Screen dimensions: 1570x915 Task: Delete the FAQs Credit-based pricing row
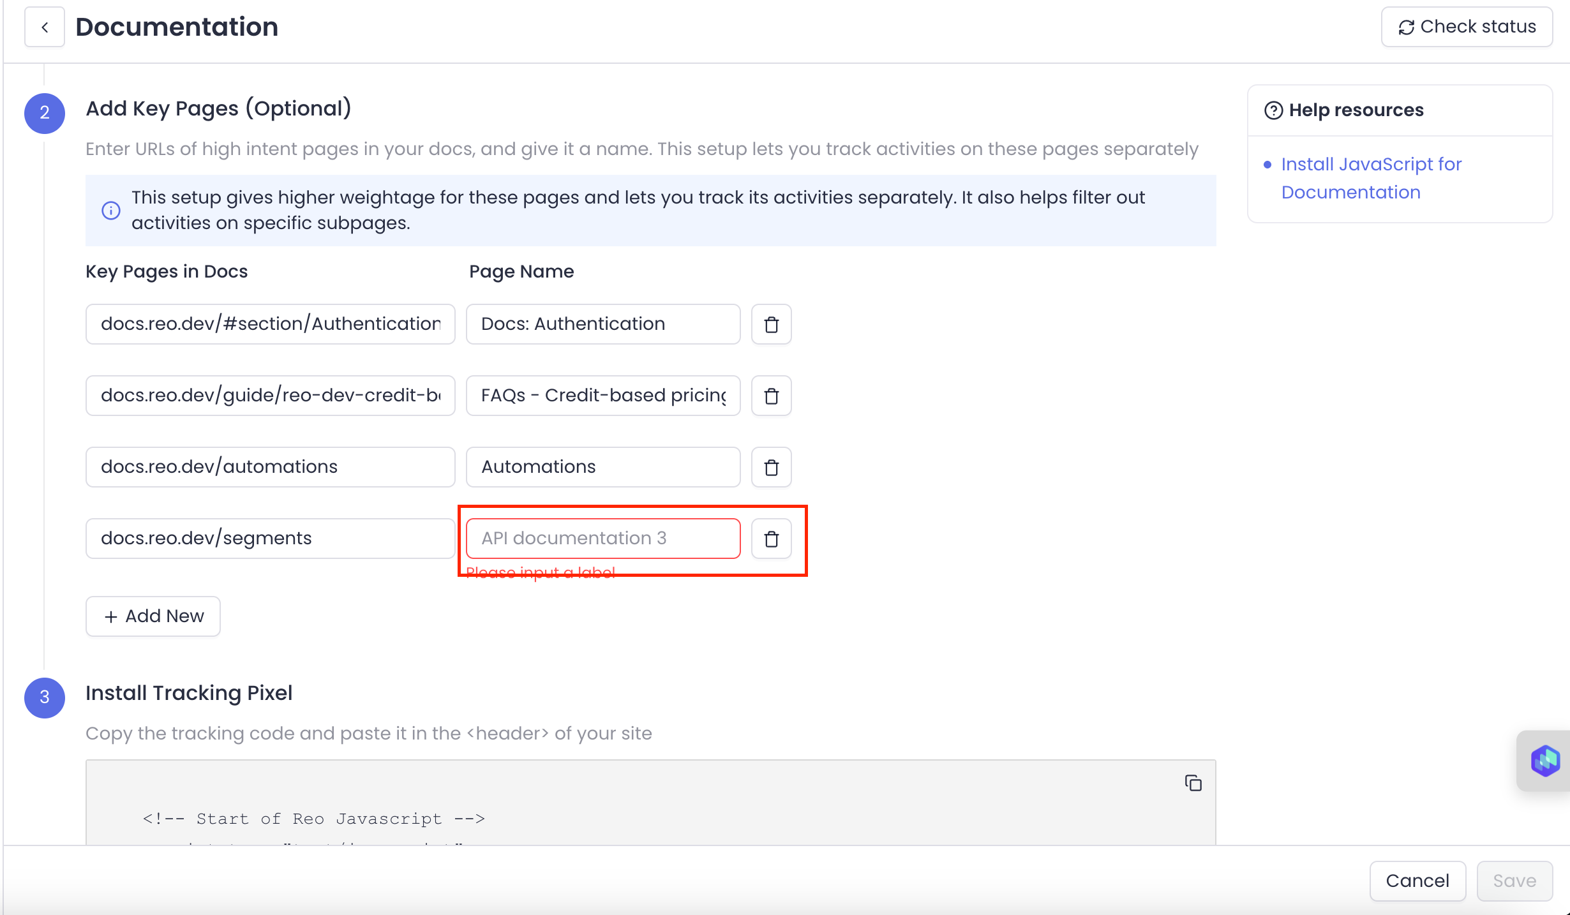tap(771, 396)
